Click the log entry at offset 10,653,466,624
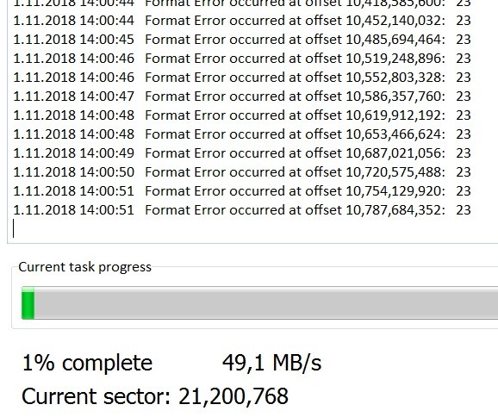Viewport: 498px width, 417px height. pyautogui.click(x=242, y=134)
